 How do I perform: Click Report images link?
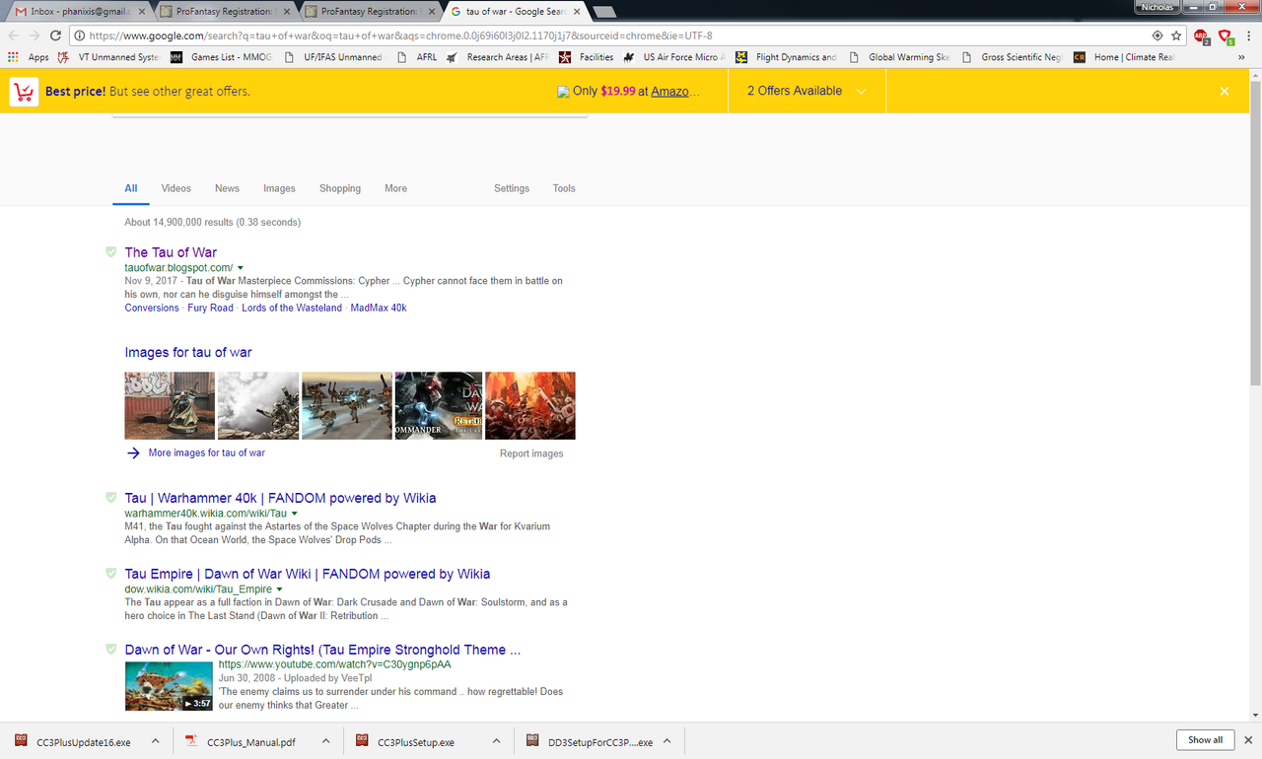[531, 453]
